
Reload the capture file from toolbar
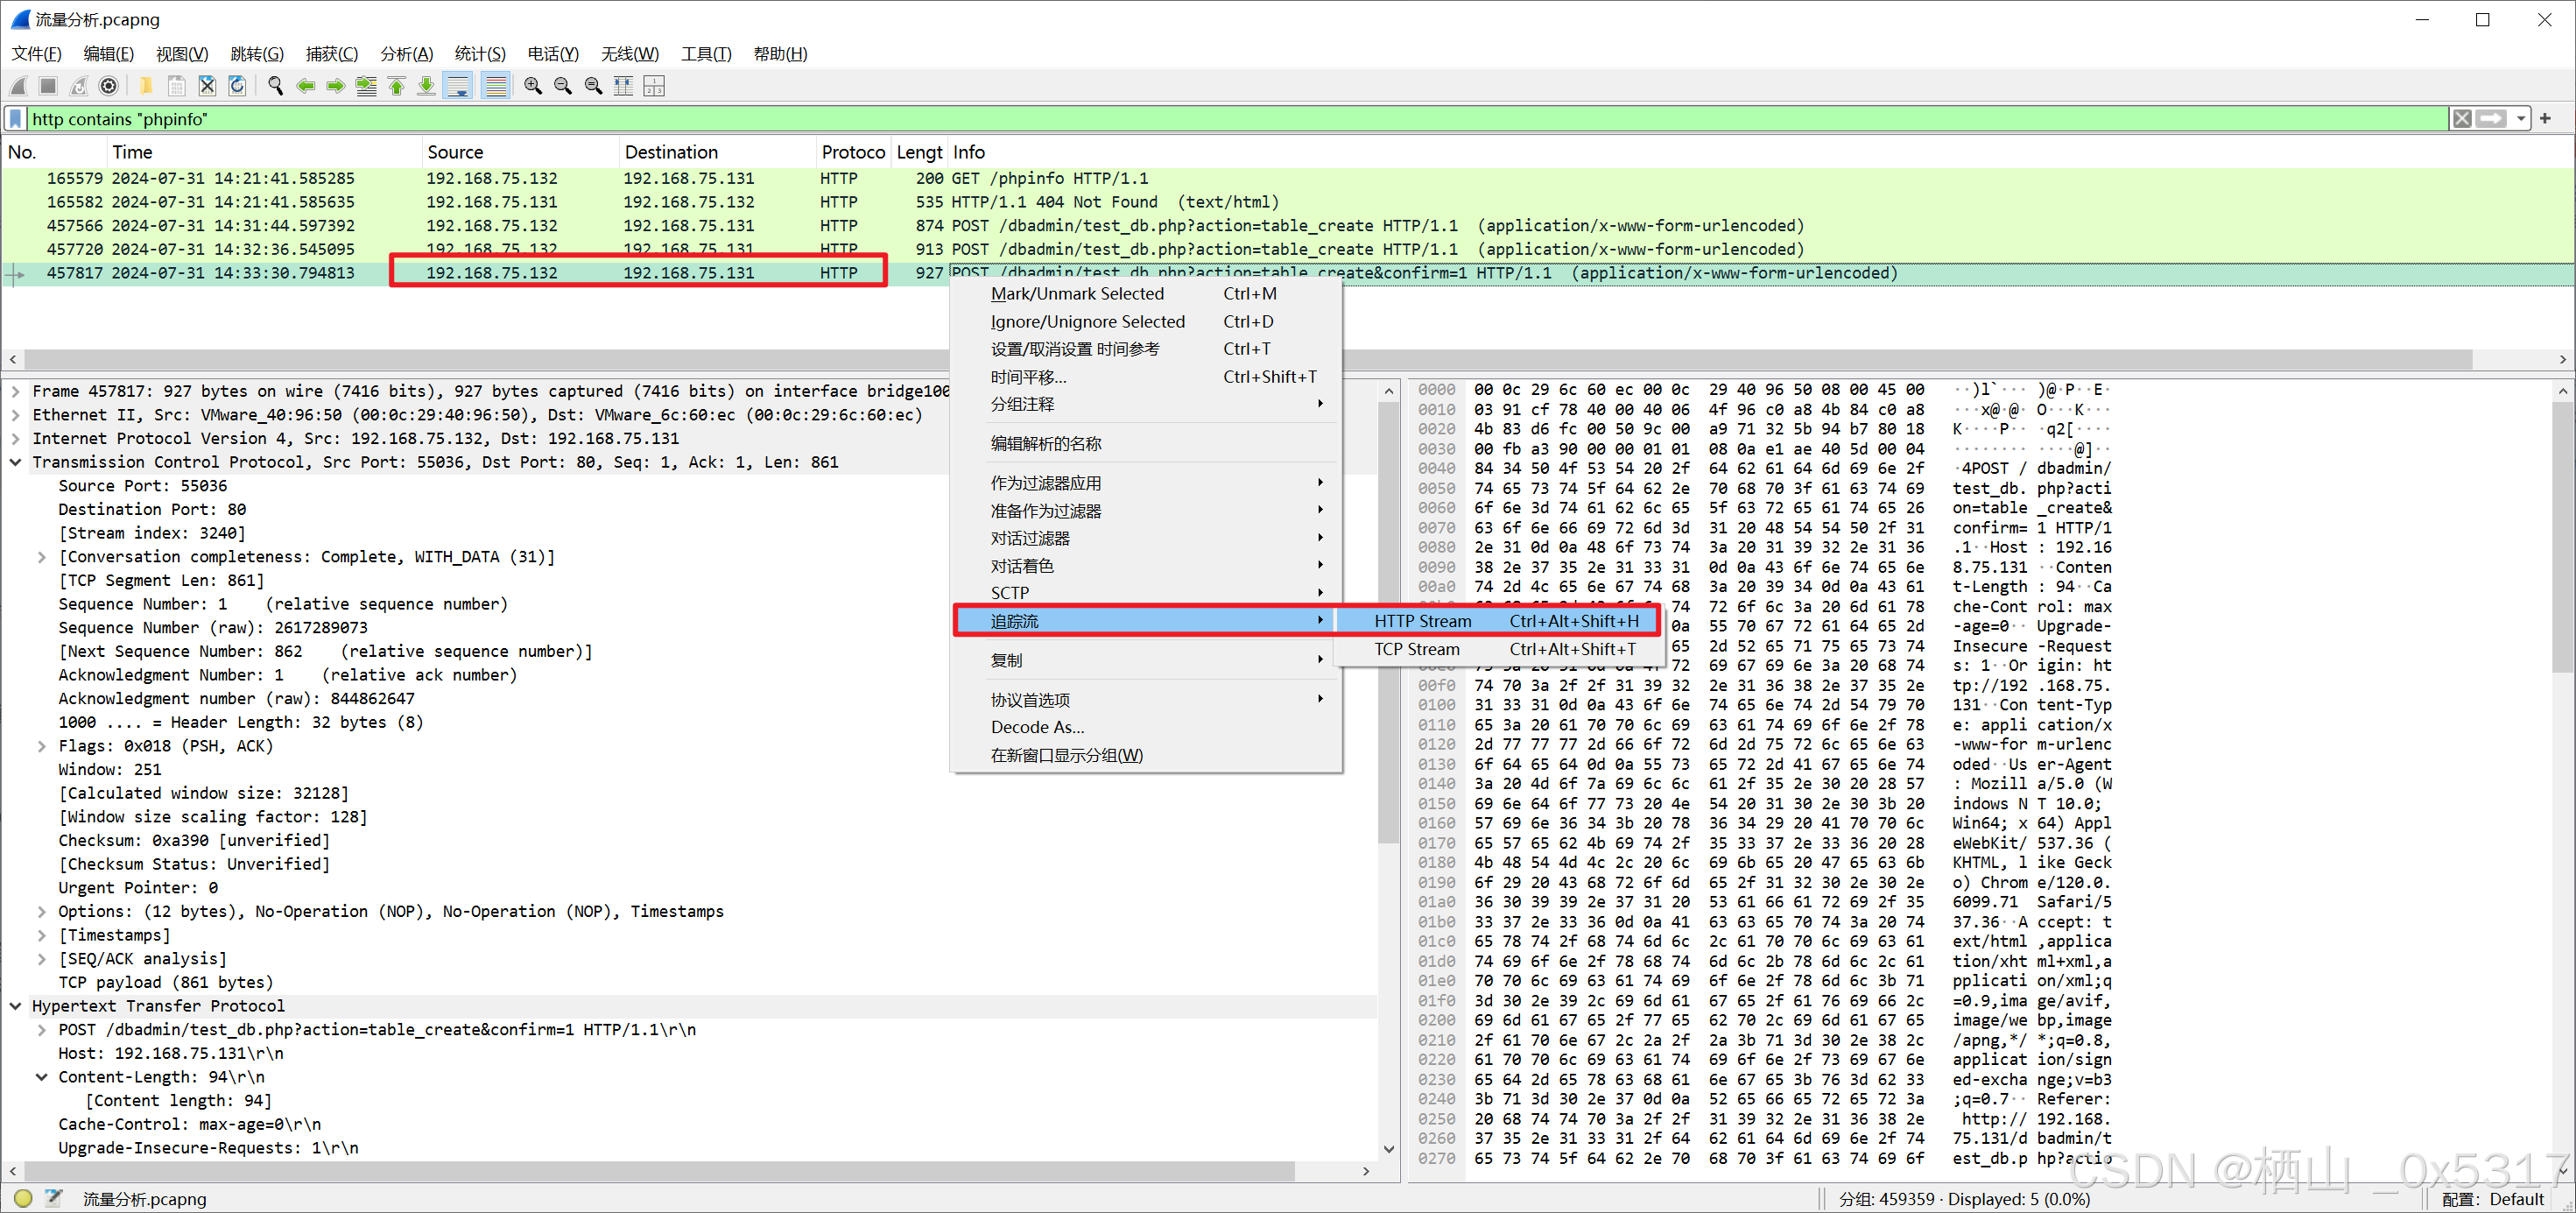point(237,86)
